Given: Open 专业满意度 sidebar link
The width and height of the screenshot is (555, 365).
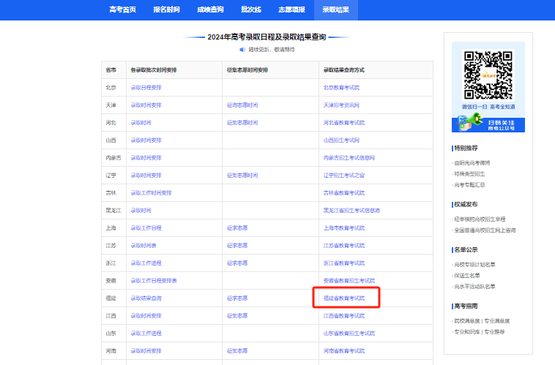Looking at the screenshot, I should (x=497, y=321).
